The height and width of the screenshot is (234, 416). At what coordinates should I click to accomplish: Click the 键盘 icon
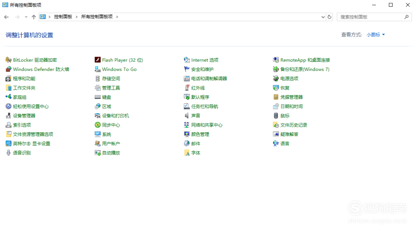click(x=97, y=97)
